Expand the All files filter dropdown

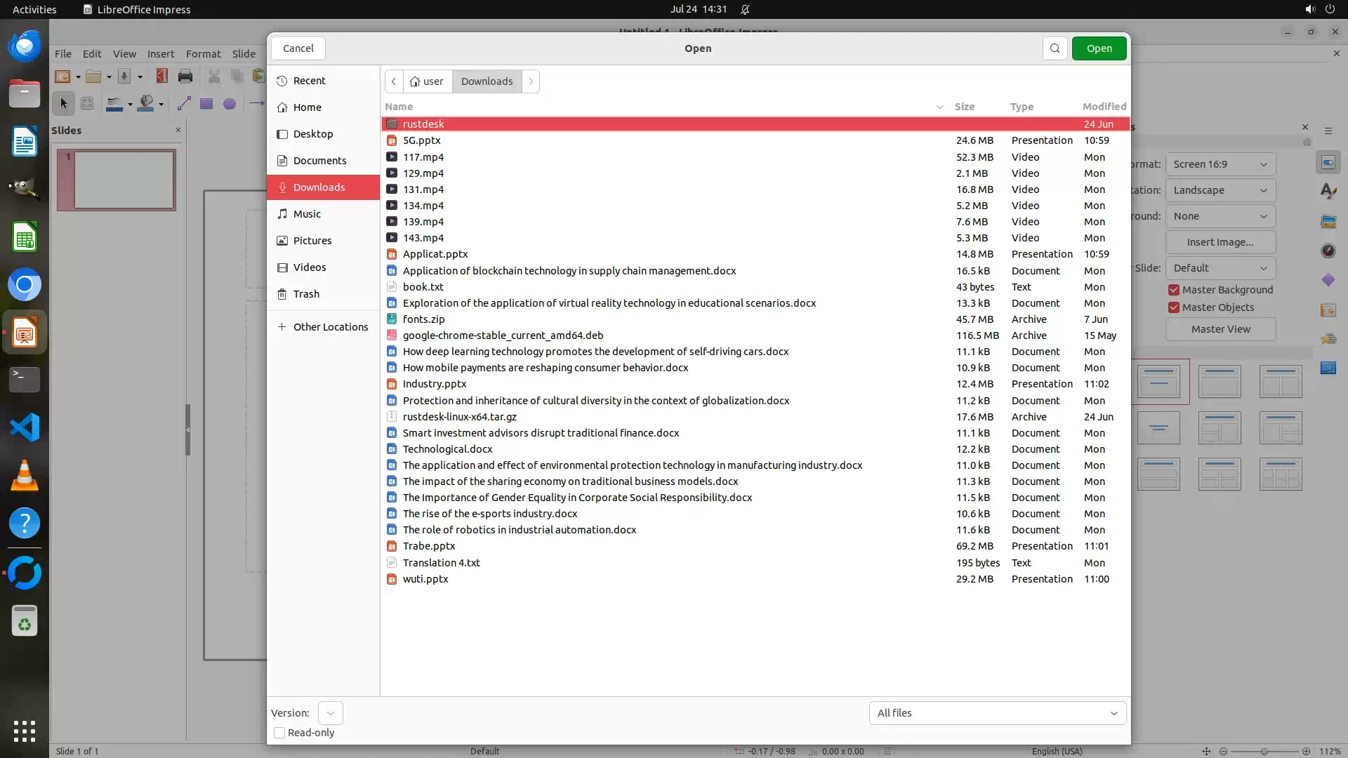coord(997,713)
